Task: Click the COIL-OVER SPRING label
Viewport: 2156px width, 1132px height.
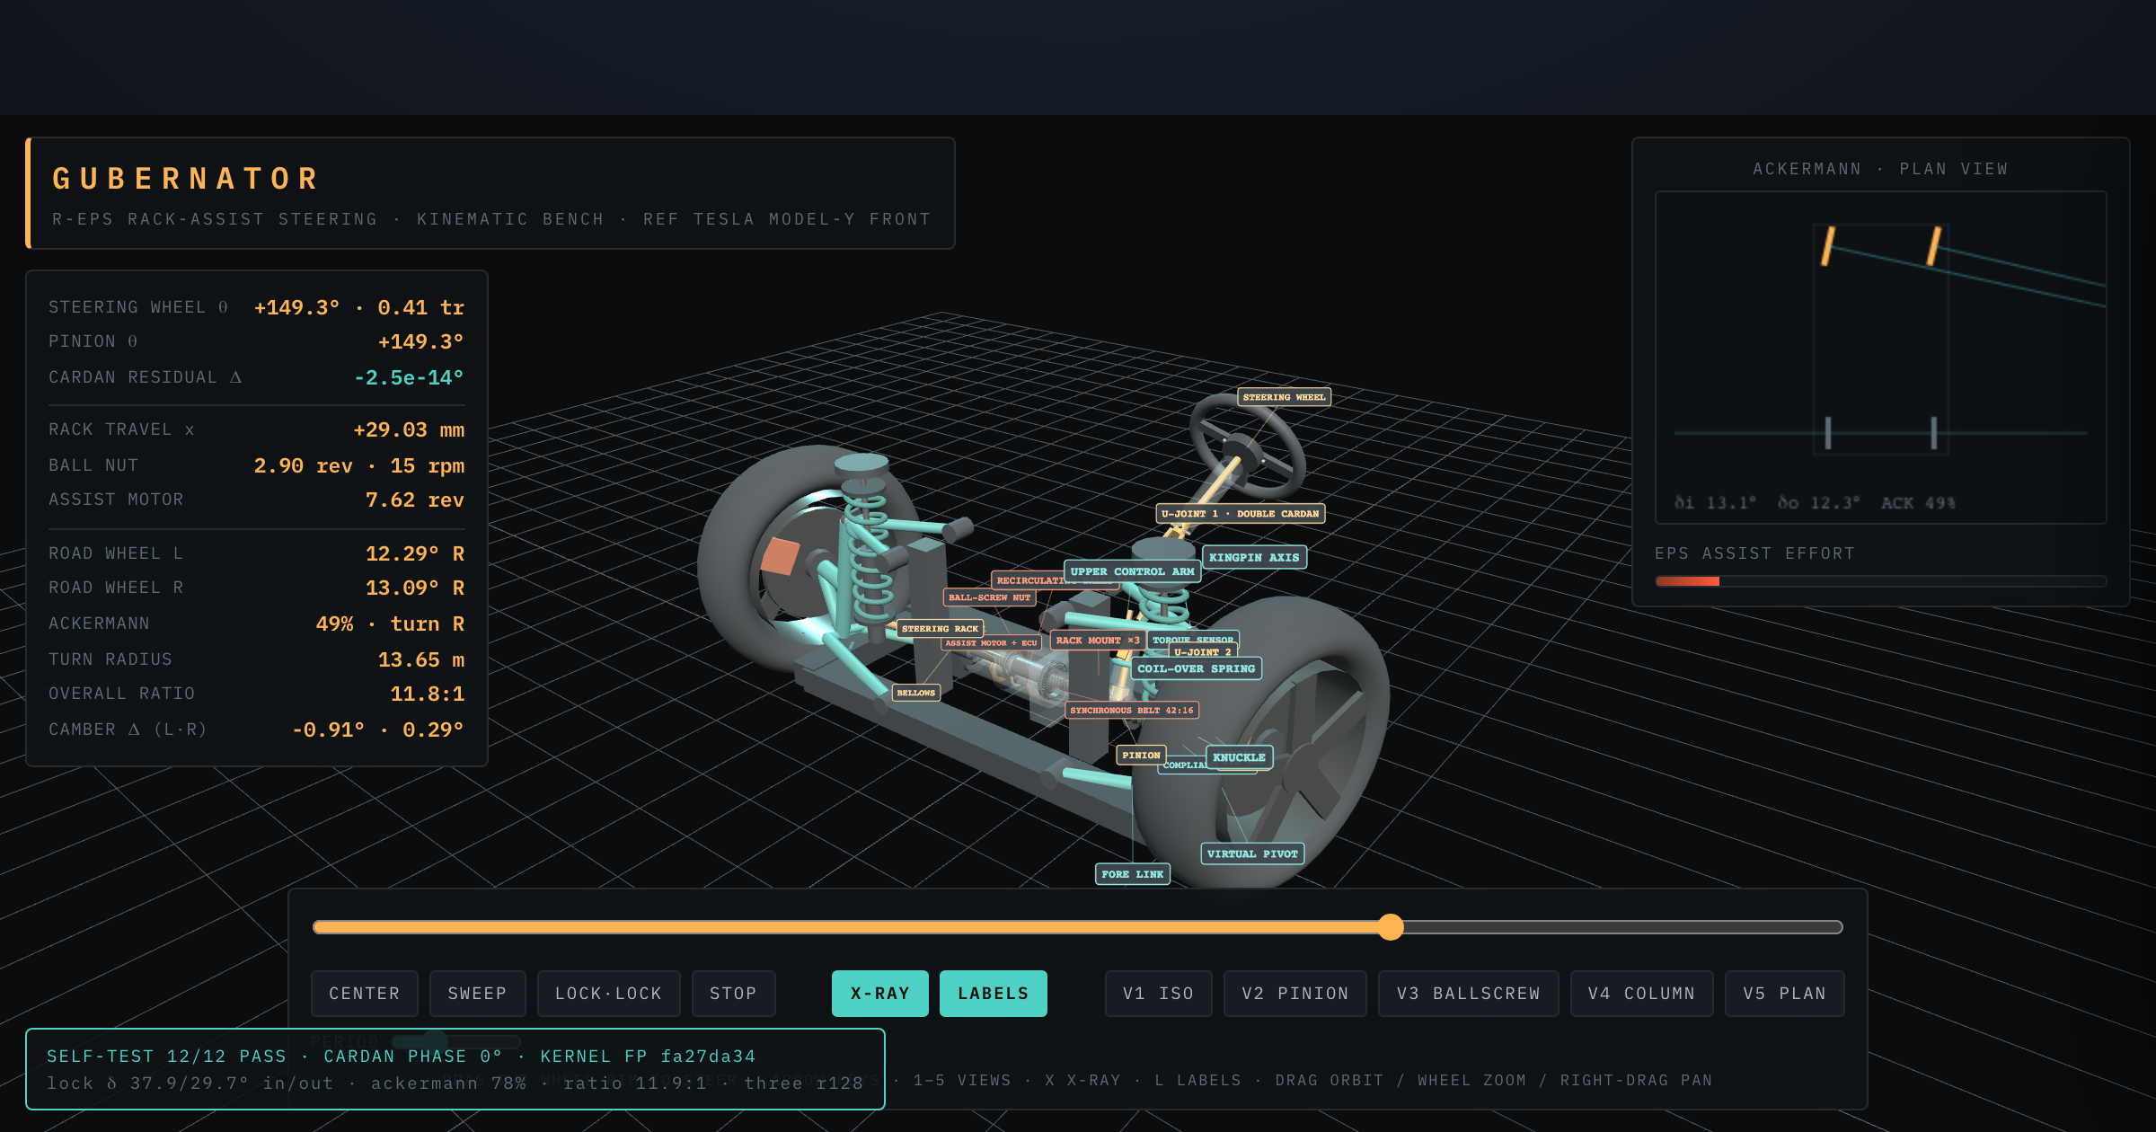Action: click(1196, 668)
